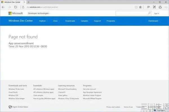Open Windows Store badges footer link
This screenshot has height=112, width=169.
pos(17,99)
